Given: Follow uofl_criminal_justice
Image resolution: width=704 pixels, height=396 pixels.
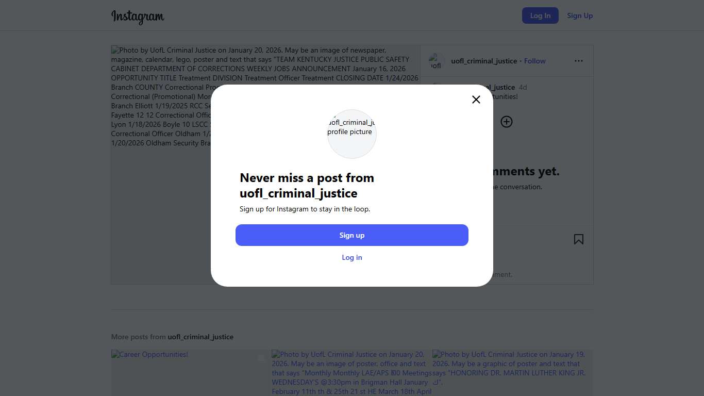Looking at the screenshot, I should [535, 61].
